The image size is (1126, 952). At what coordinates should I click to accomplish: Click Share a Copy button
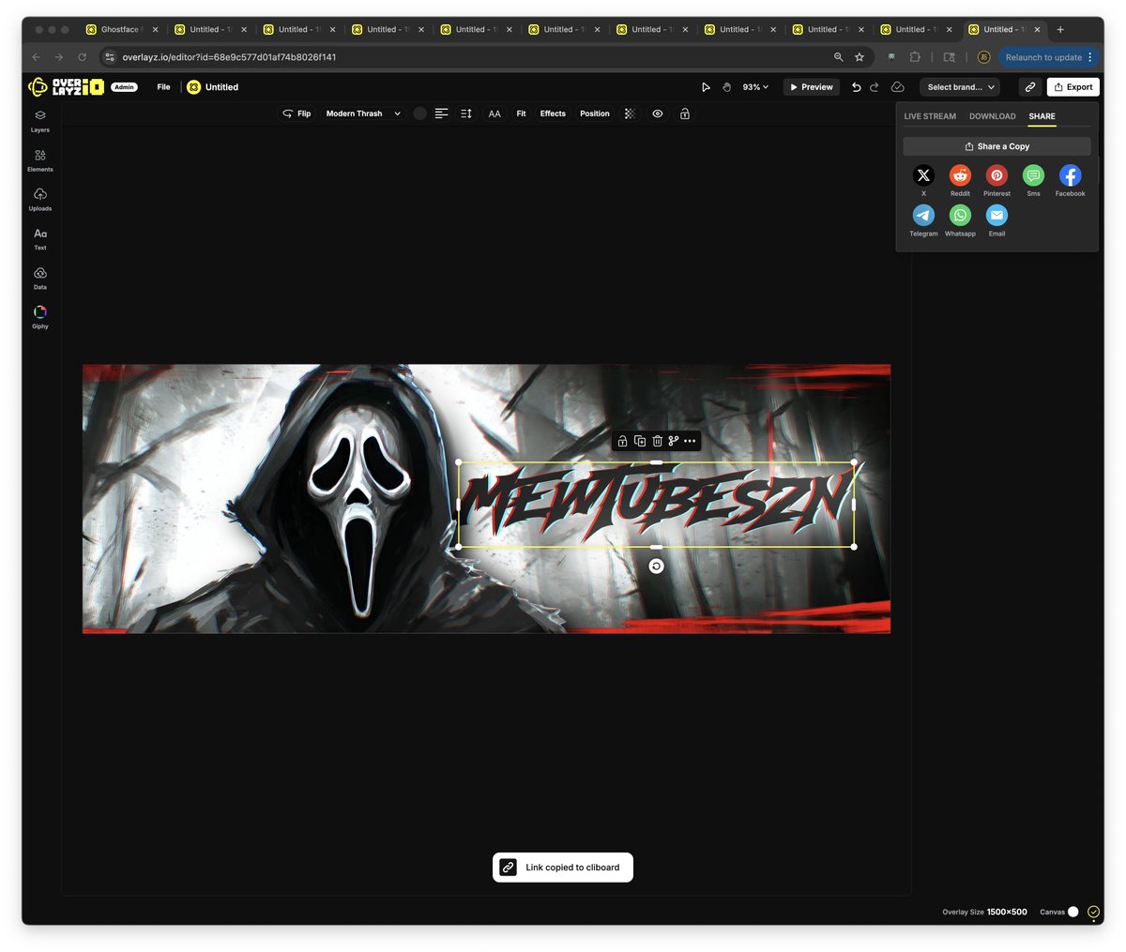click(x=997, y=146)
